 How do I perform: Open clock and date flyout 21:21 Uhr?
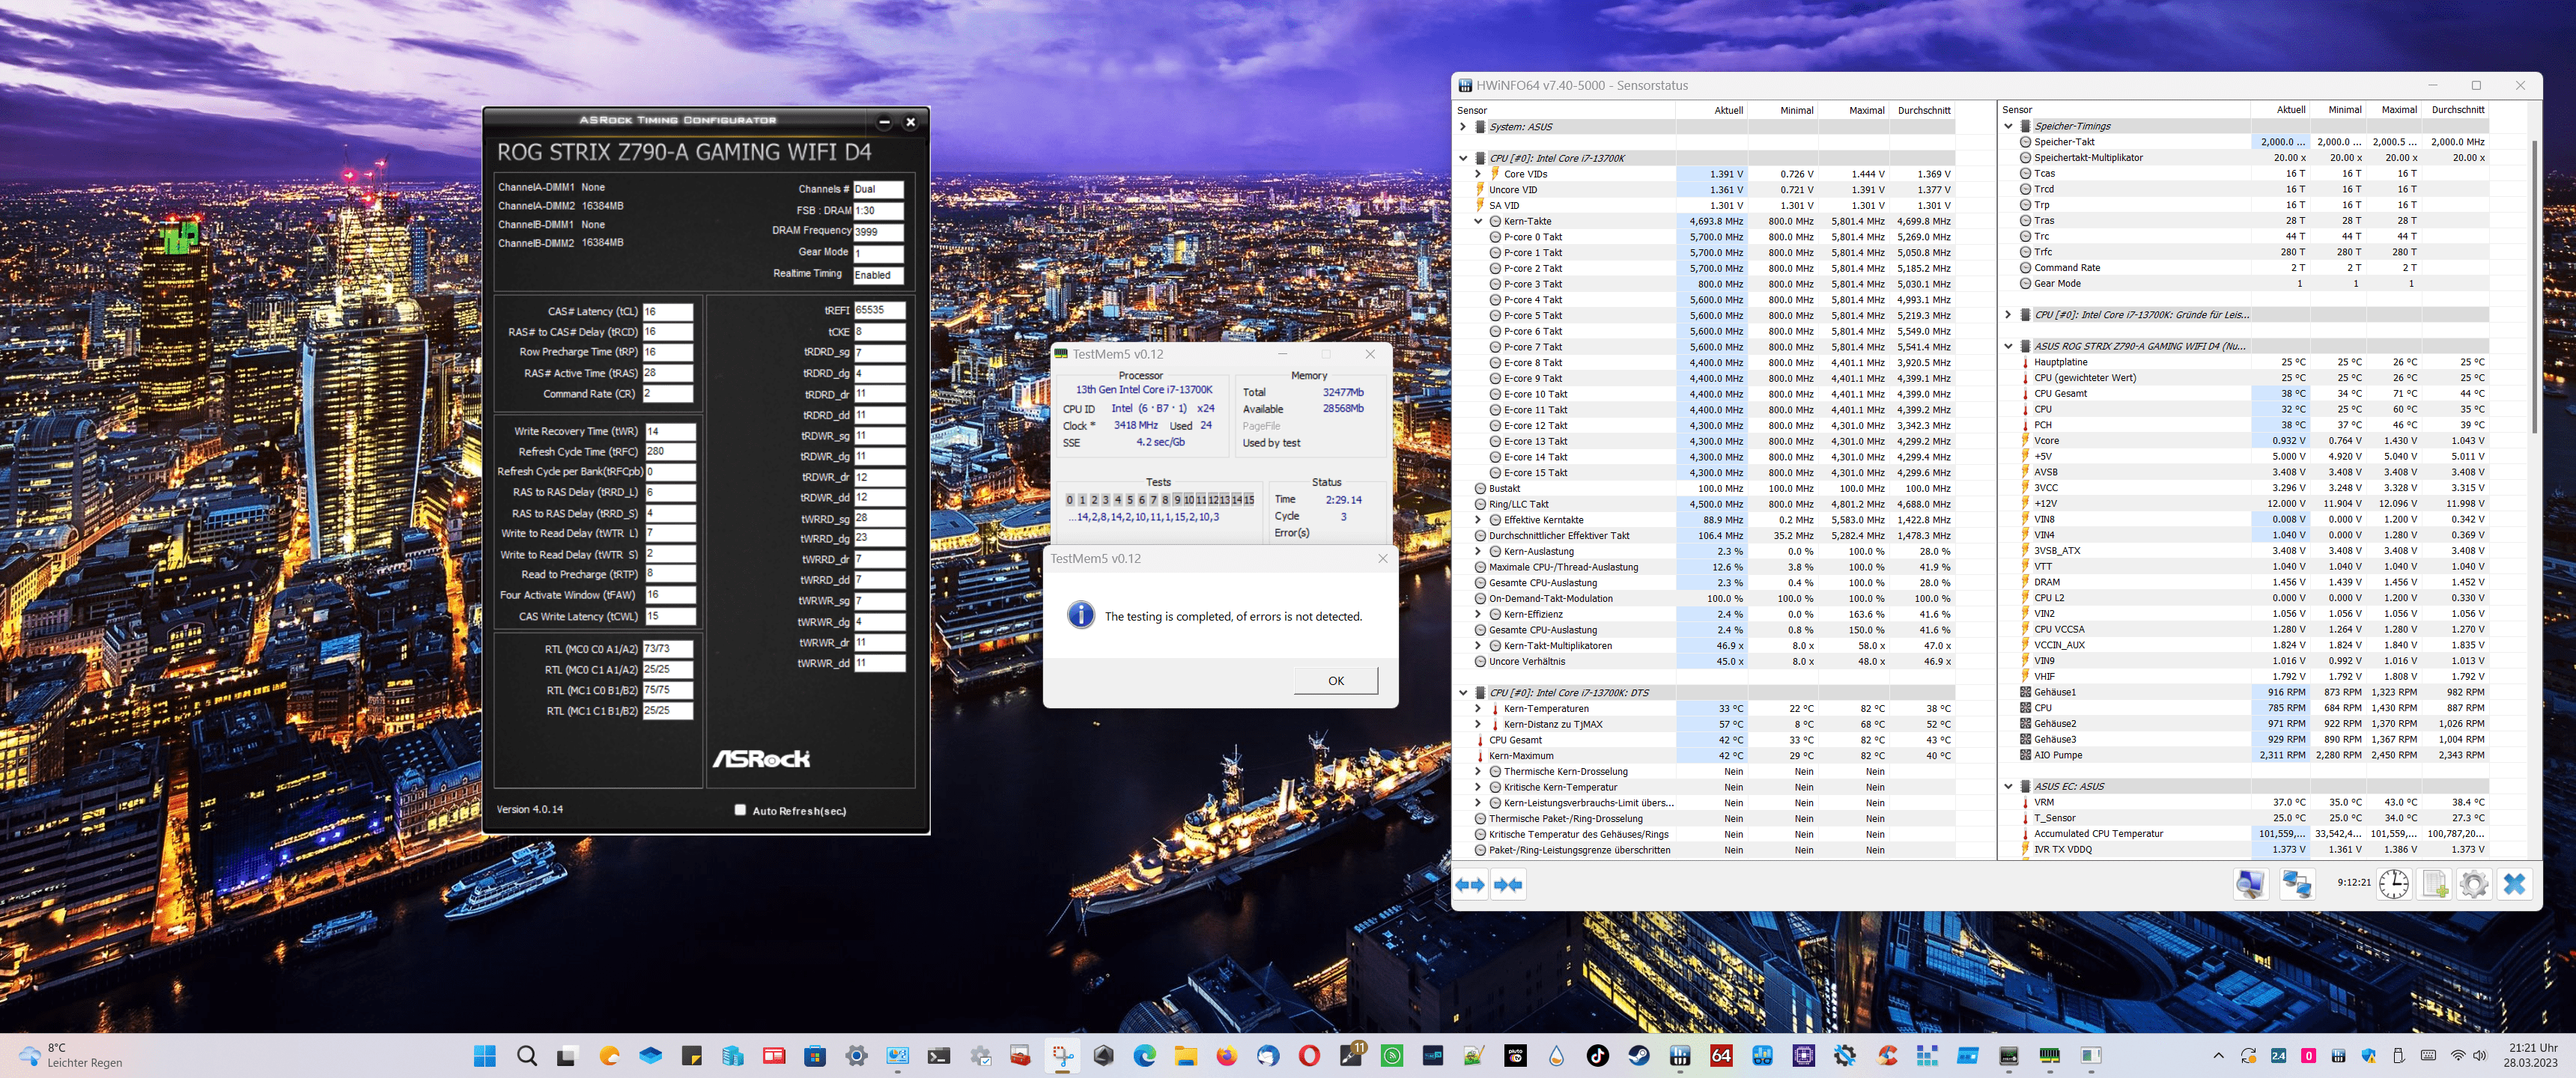[2530, 1055]
